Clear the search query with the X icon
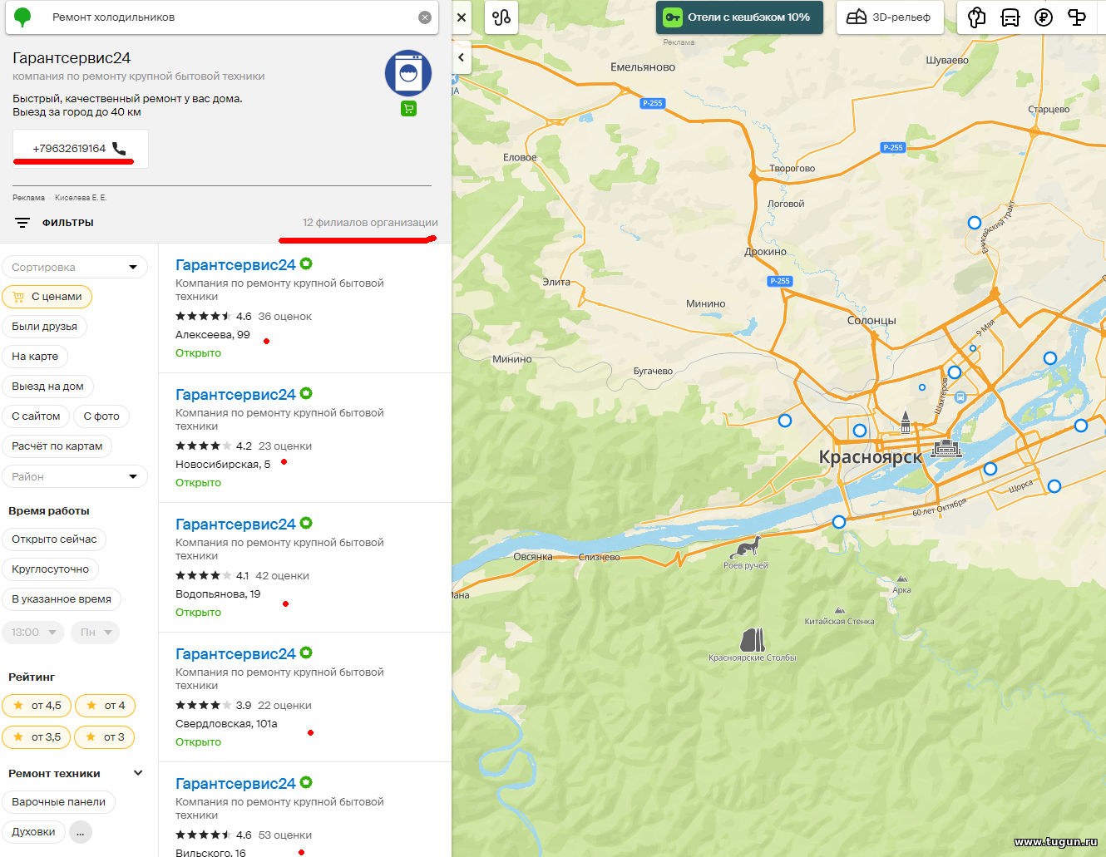This screenshot has height=857, width=1106. pyautogui.click(x=425, y=17)
